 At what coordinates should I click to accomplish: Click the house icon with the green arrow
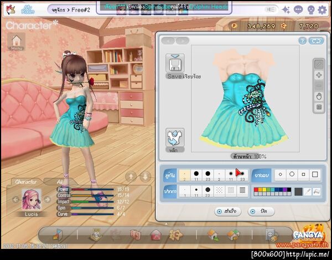click(x=213, y=235)
